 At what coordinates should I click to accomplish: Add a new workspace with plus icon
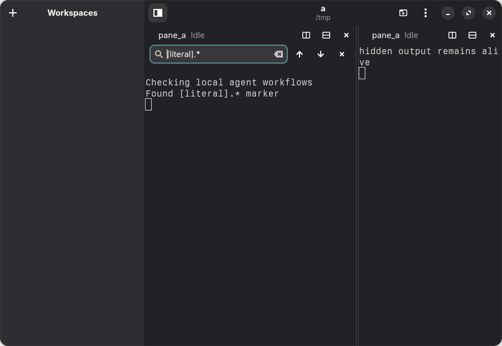pyautogui.click(x=13, y=13)
